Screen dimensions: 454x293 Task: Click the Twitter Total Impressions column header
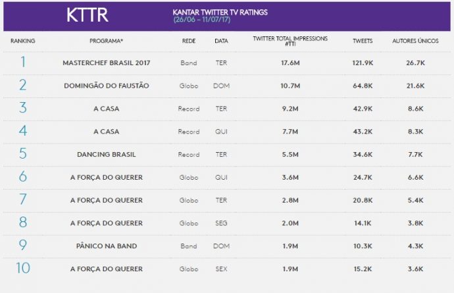[x=290, y=41]
